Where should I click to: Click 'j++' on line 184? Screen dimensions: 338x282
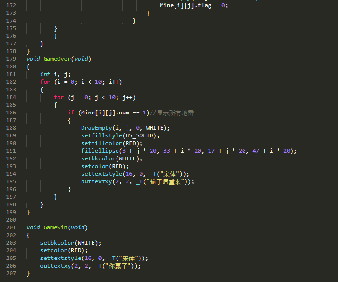coord(128,98)
